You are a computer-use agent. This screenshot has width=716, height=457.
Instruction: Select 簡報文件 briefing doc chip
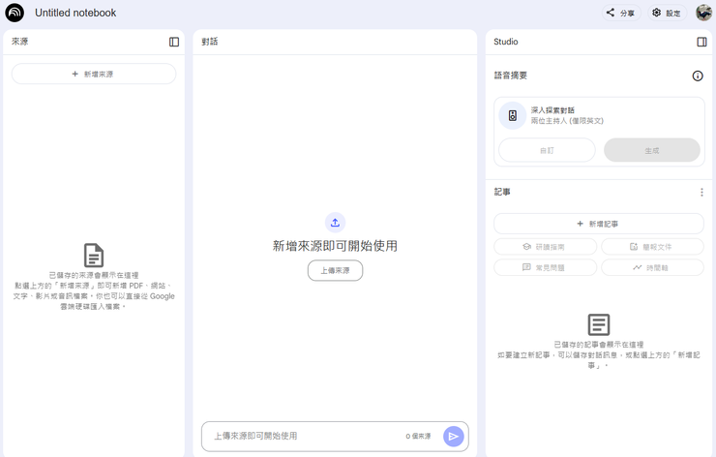[651, 247]
